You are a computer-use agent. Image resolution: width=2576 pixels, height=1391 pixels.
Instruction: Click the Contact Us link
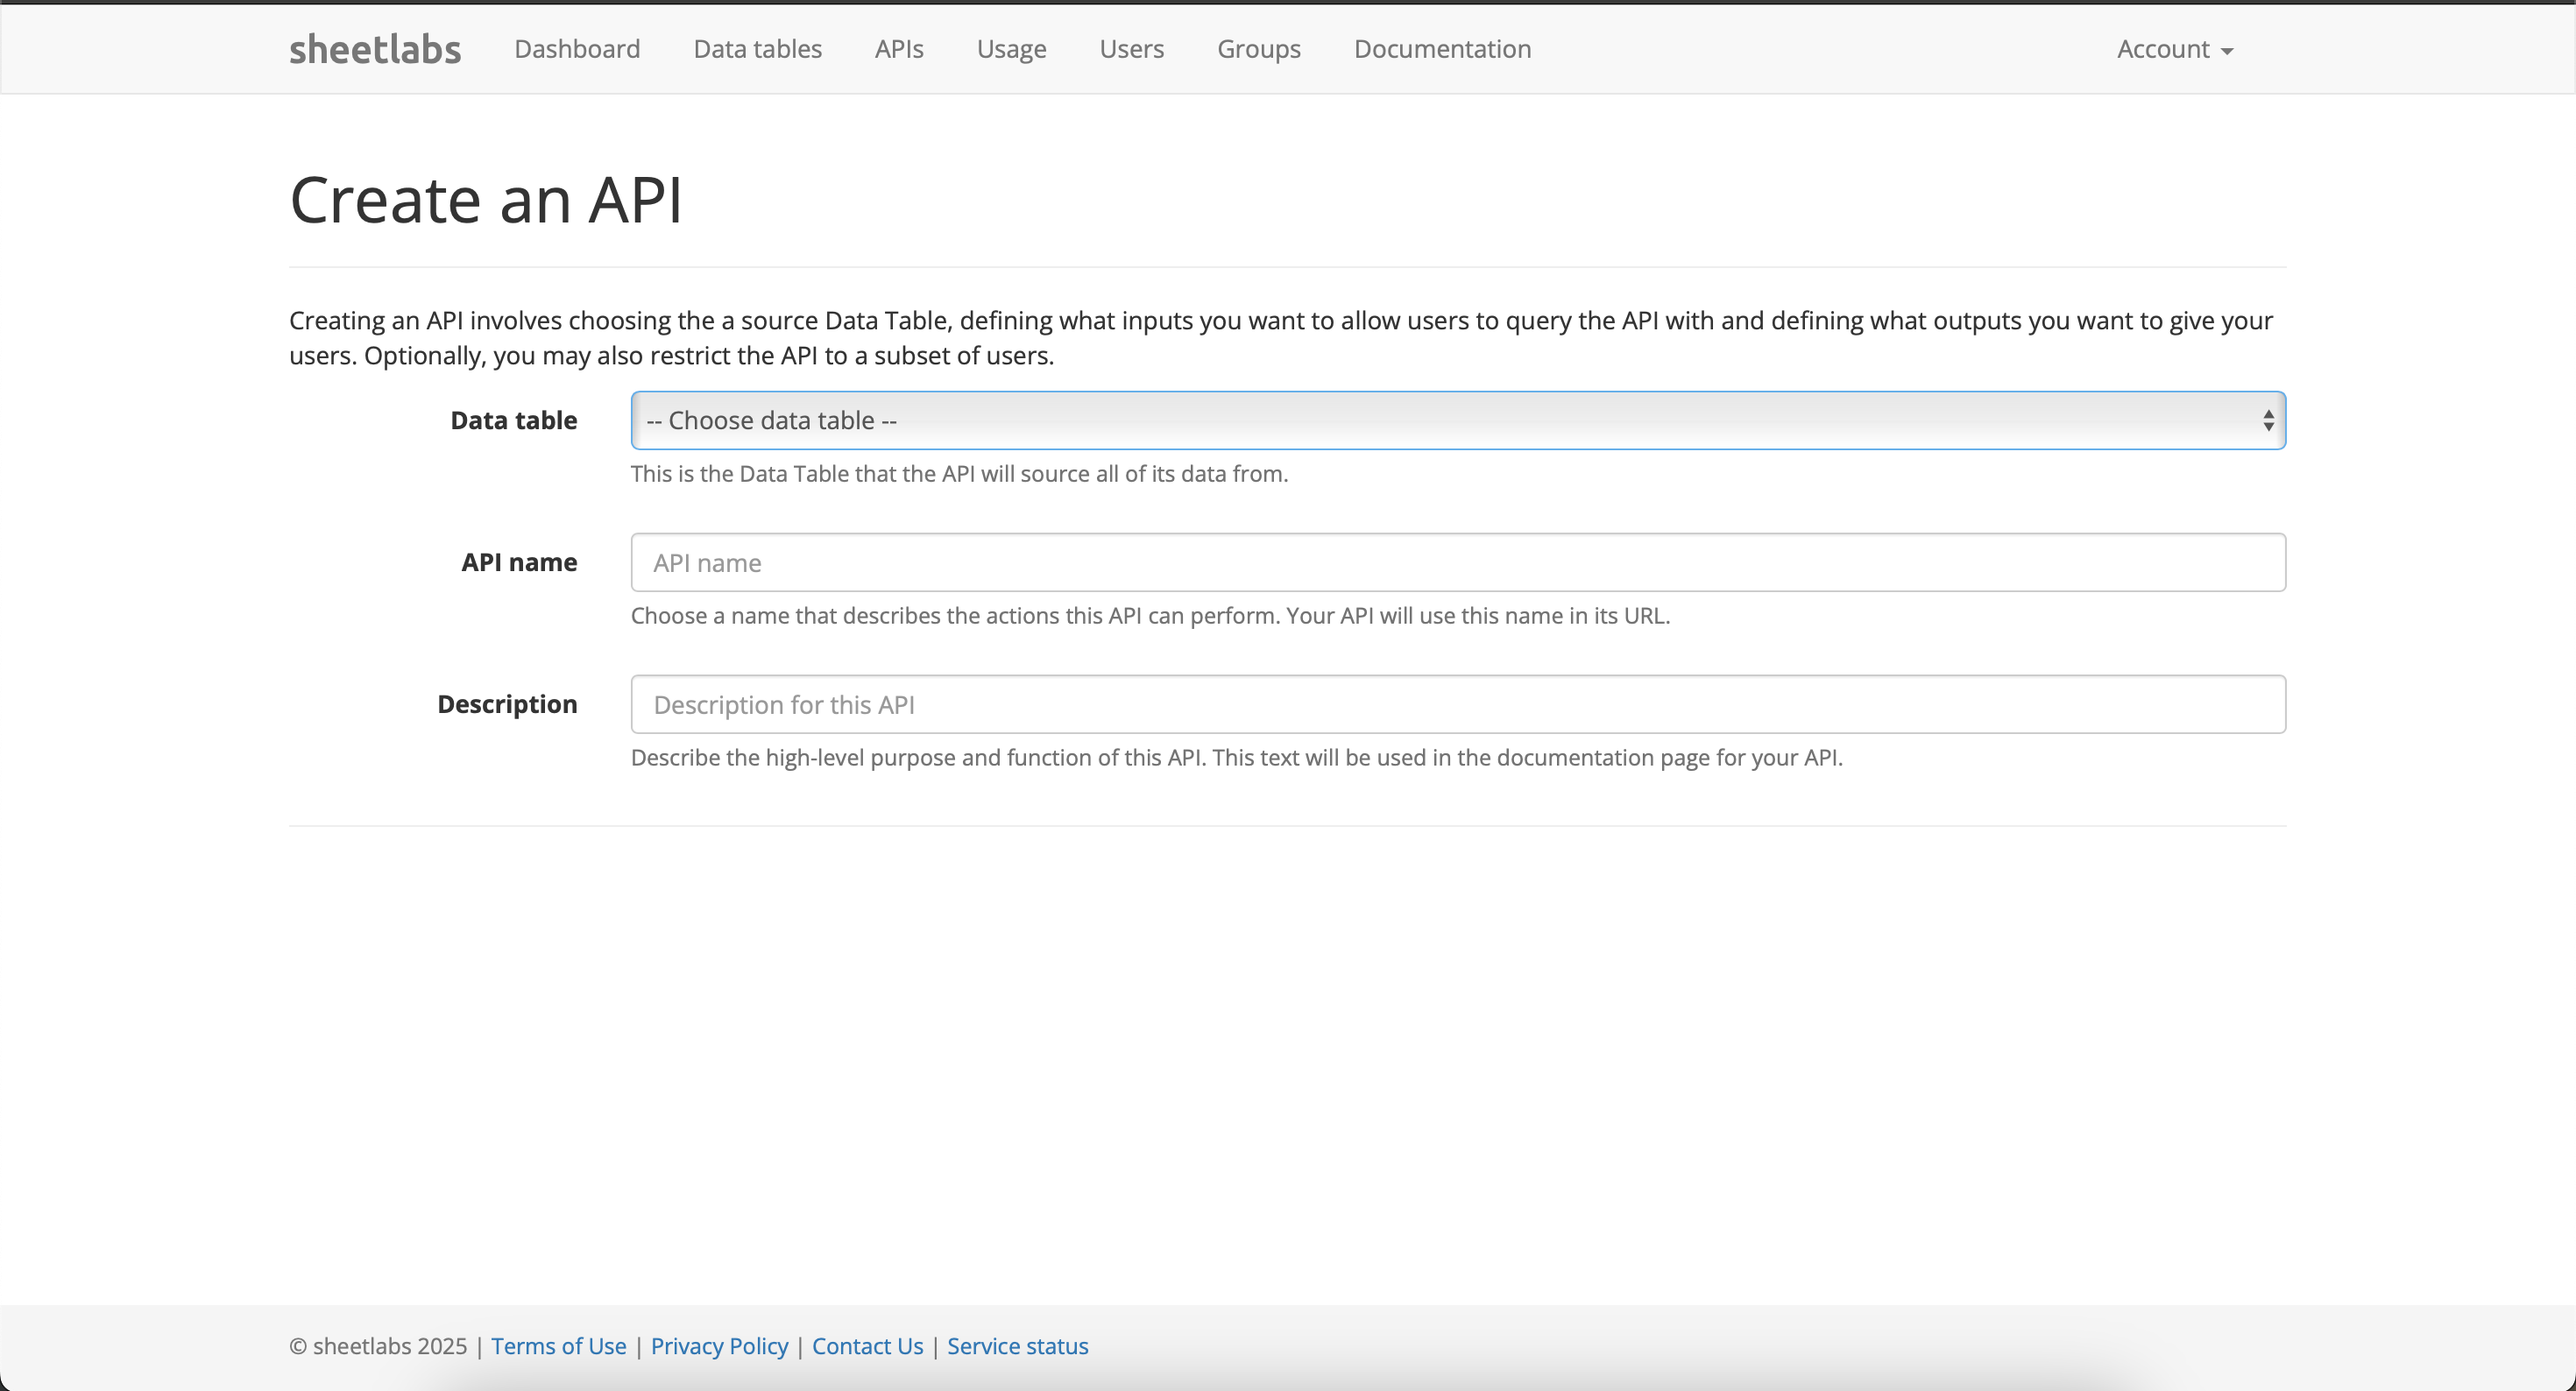(x=867, y=1346)
